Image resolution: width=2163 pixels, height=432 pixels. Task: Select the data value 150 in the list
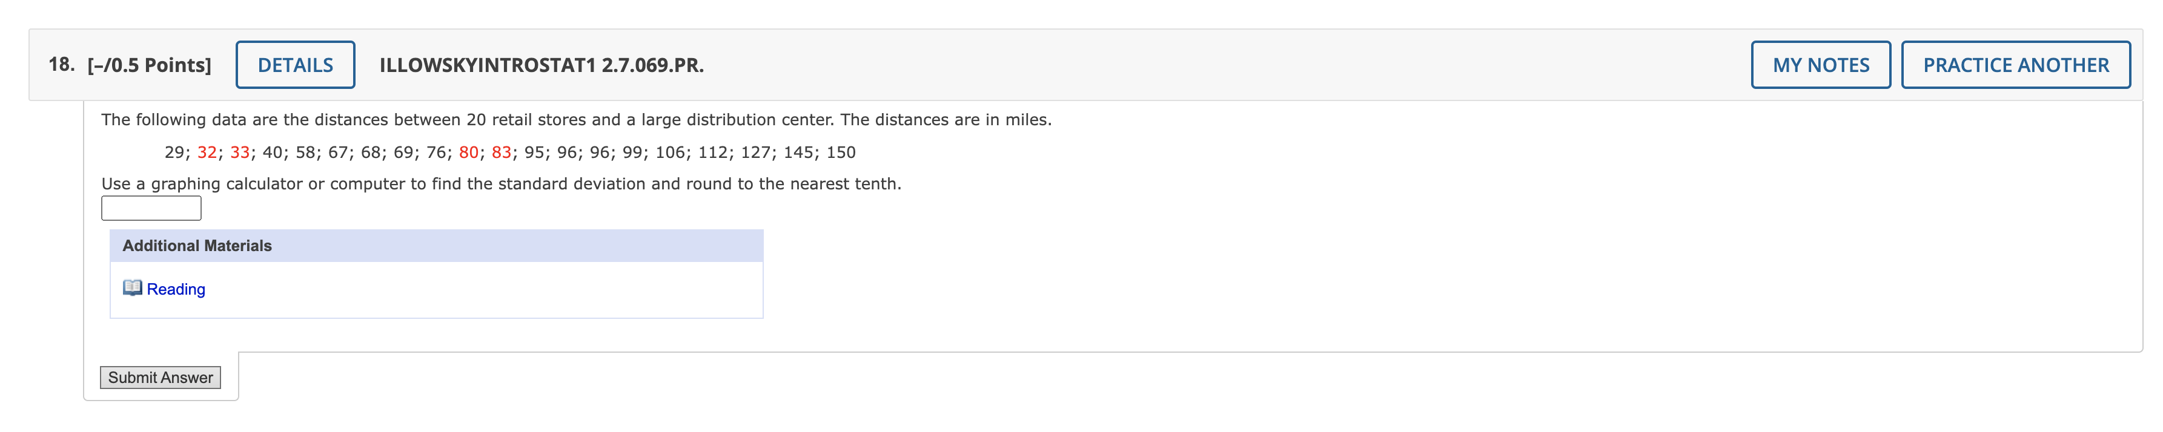pos(842,152)
